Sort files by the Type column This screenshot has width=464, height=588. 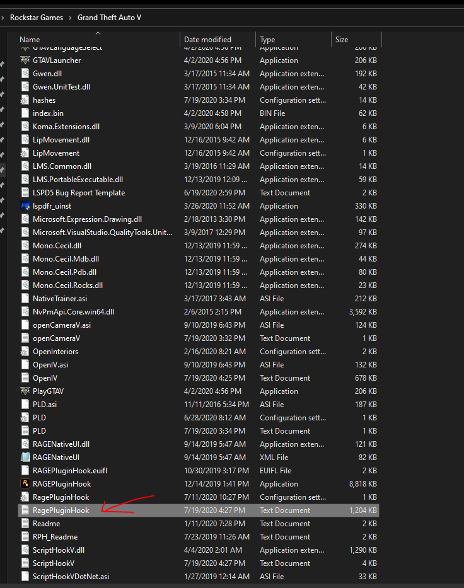click(x=267, y=39)
